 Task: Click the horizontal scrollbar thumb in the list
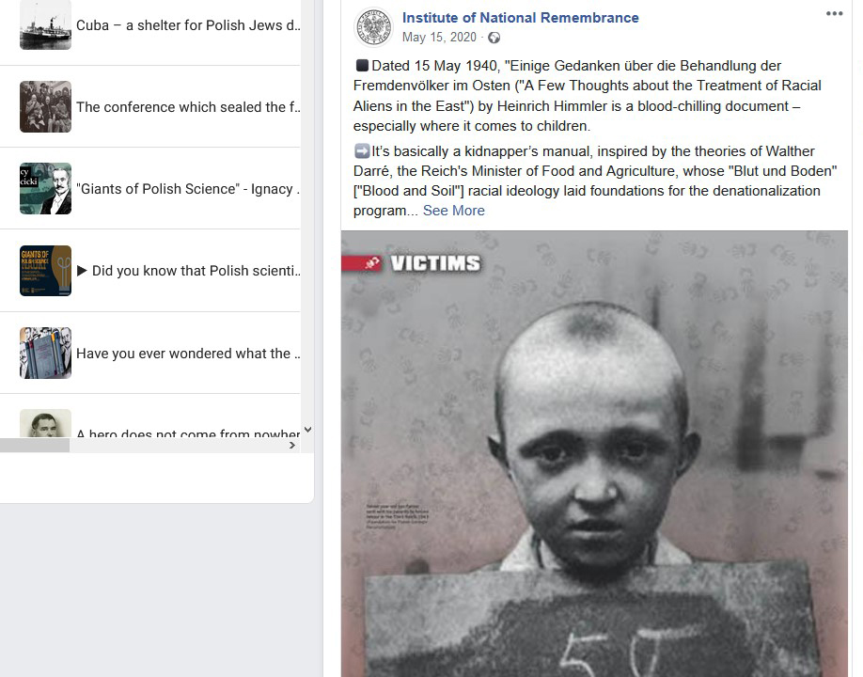click(x=35, y=446)
